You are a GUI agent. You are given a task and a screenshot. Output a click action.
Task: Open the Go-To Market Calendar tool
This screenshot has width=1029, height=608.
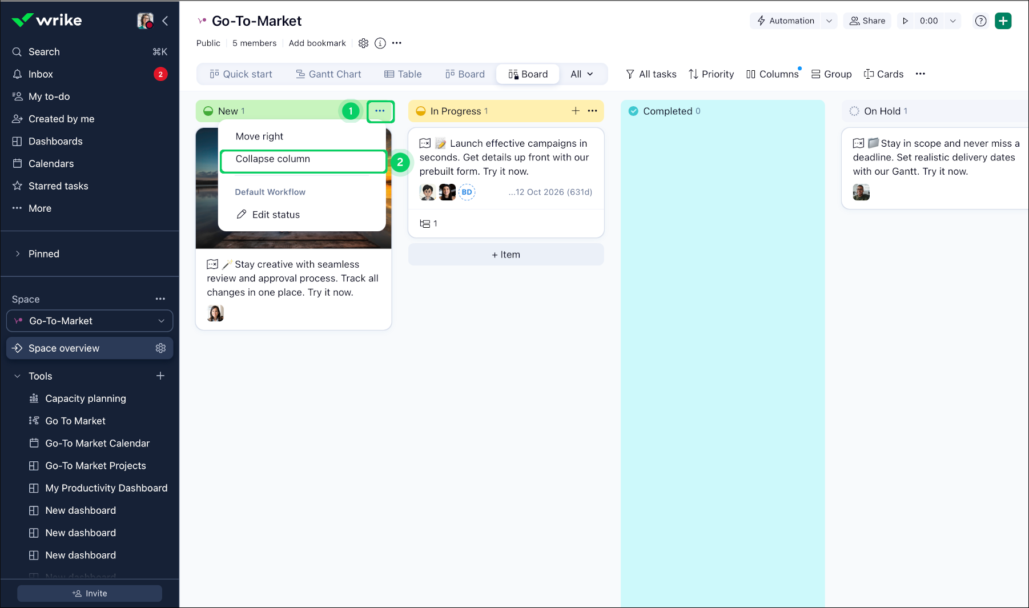(98, 443)
